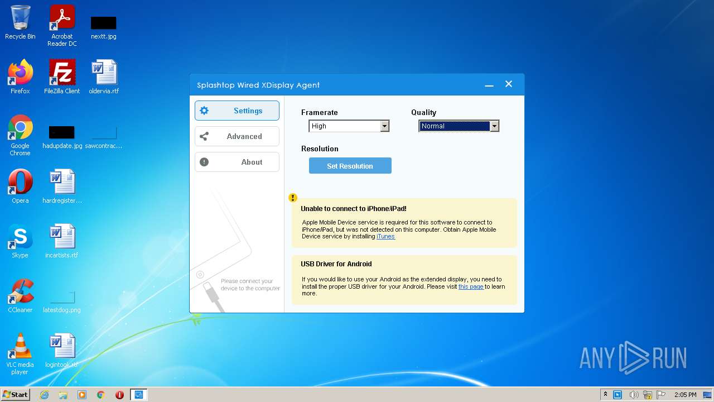Minimize the Splashtop XDisplay window
Image resolution: width=714 pixels, height=402 pixels.
[x=489, y=85]
